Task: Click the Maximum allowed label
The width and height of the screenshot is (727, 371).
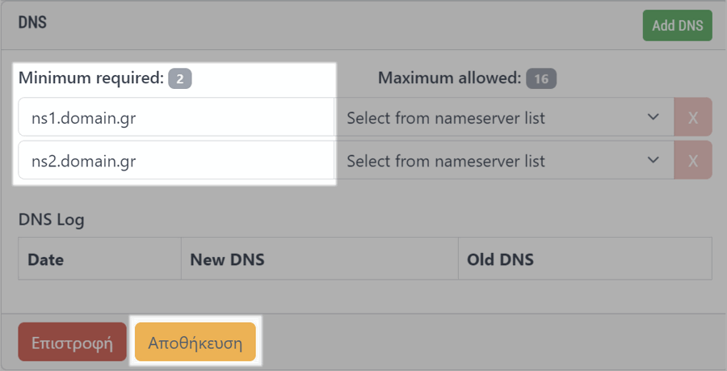Action: coord(449,78)
